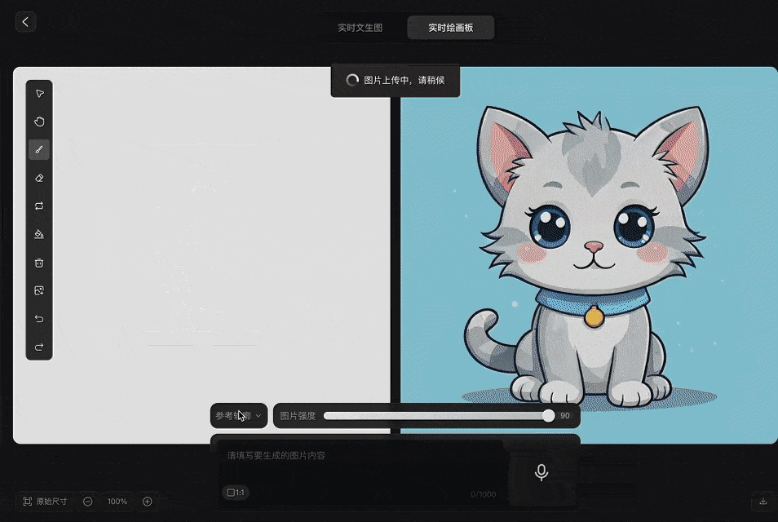Redo the drawing action
Viewport: 778px width, 522px height.
point(39,347)
